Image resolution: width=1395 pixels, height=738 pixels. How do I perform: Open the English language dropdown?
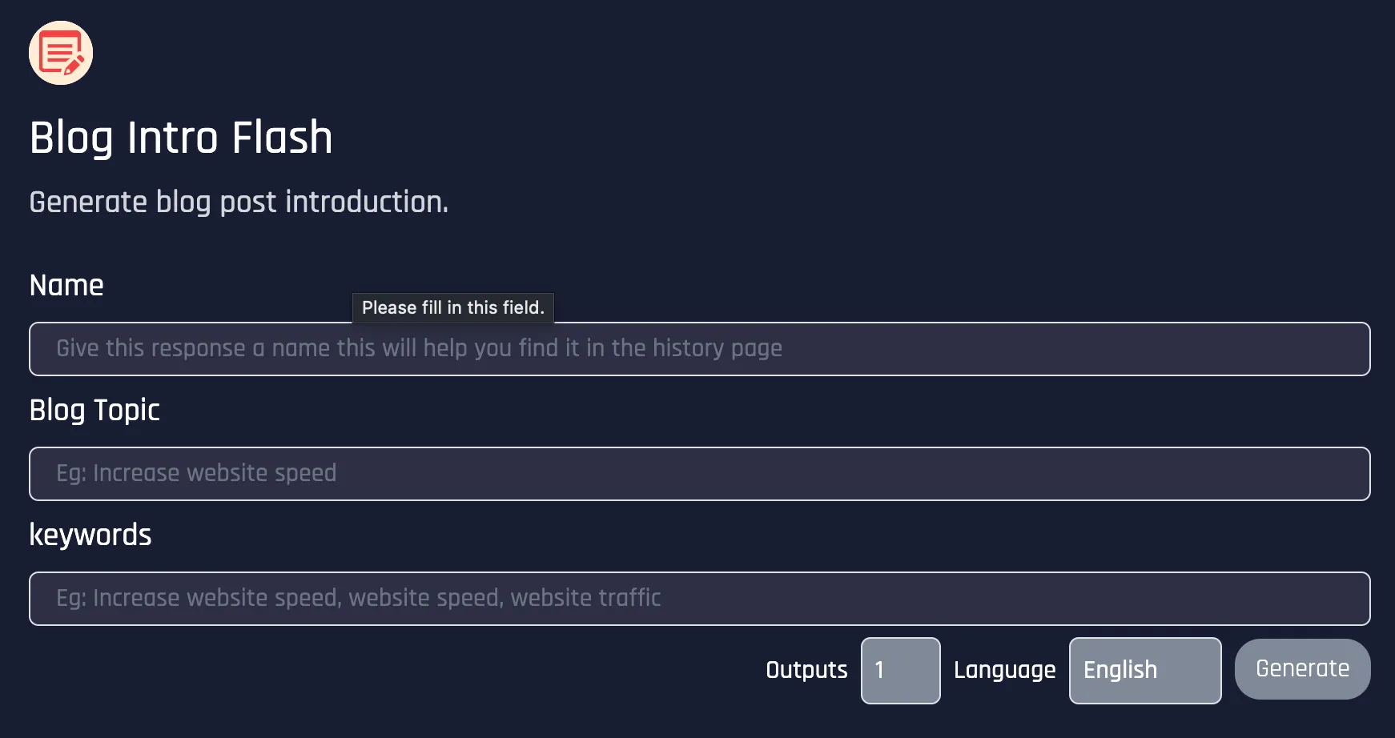[x=1144, y=670]
